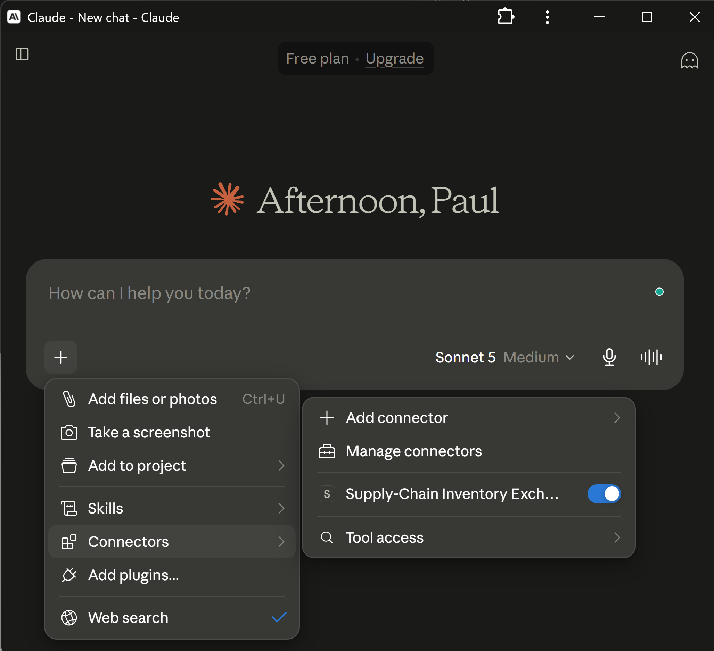Click the extensions puzzle icon in title bar
This screenshot has width=714, height=651.
pyautogui.click(x=506, y=17)
